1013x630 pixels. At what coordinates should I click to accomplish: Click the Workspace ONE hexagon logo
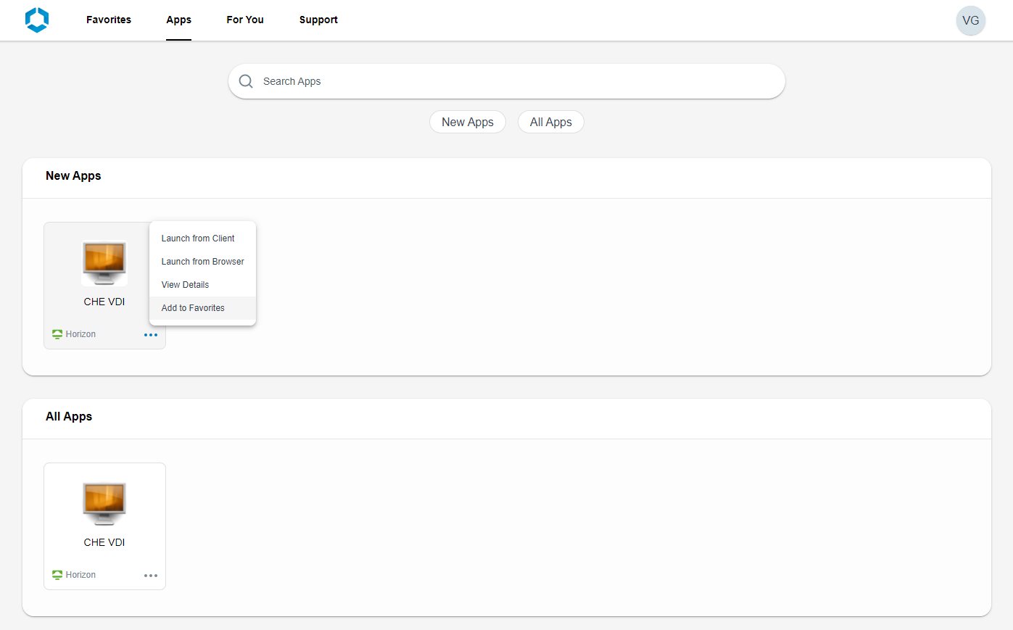[37, 20]
